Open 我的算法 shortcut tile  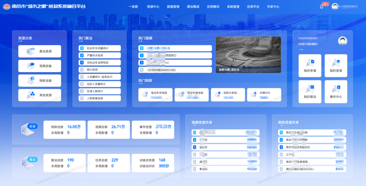(310, 91)
